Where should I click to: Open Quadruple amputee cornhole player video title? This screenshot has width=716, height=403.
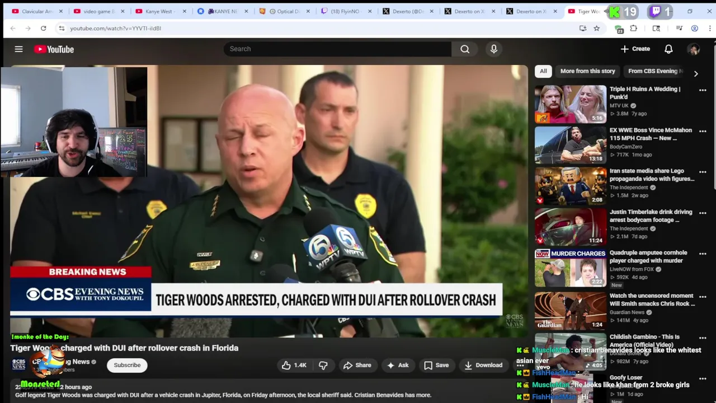(x=648, y=256)
